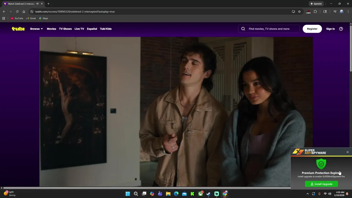Screen dimensions: 352x198
Task: Click the movie video player
Action: (176, 112)
